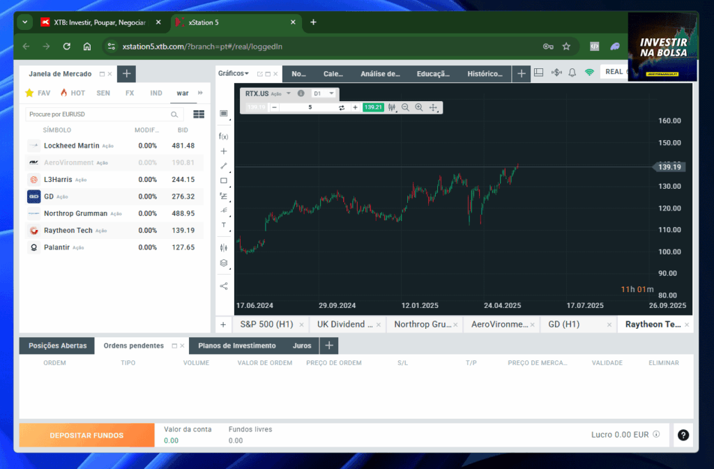Select the rectangle shape drawing tool
Image resolution: width=714 pixels, height=469 pixels.
[224, 180]
